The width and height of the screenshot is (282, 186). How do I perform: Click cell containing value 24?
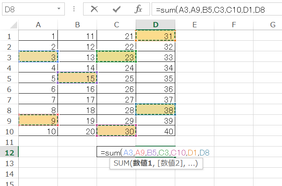point(117,67)
